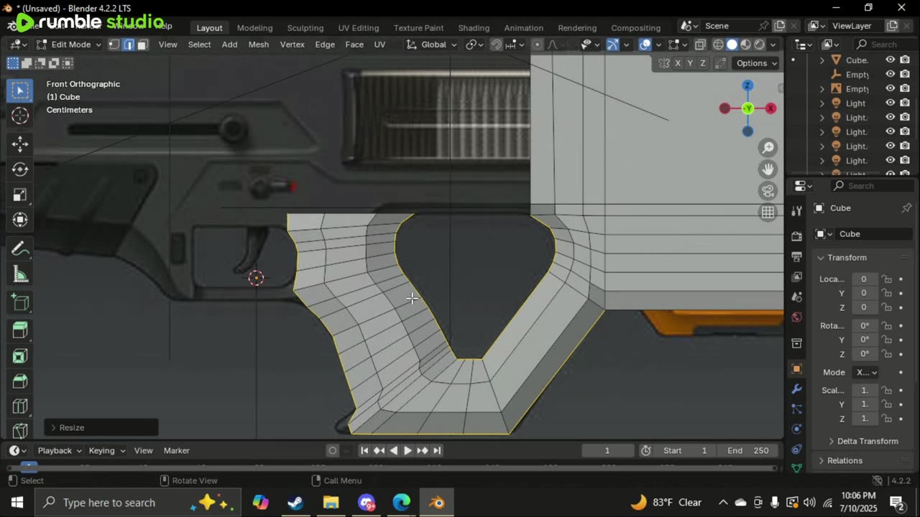This screenshot has height=517, width=920.
Task: Hide the Cube object in outliner
Action: [890, 60]
